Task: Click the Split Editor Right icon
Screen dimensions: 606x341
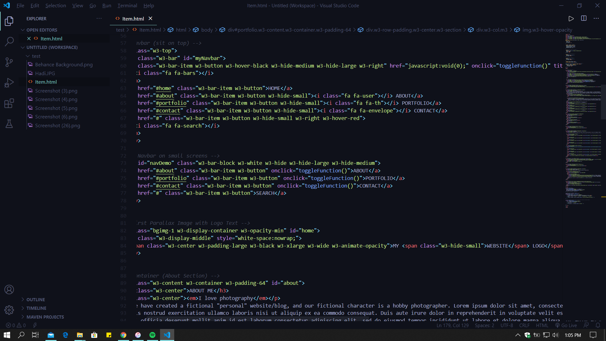Action: (x=584, y=18)
